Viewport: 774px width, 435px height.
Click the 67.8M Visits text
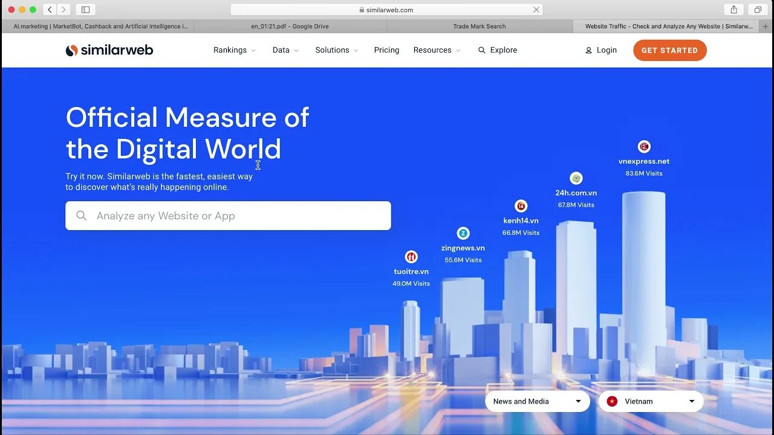[576, 205]
